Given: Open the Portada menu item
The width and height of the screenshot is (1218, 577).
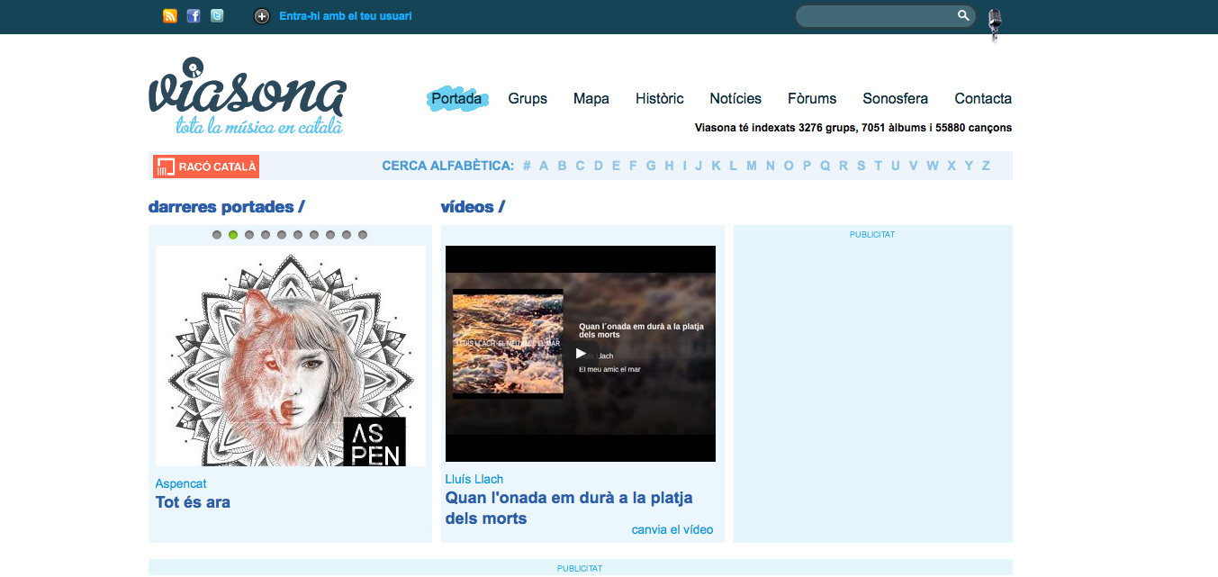Looking at the screenshot, I should [456, 98].
